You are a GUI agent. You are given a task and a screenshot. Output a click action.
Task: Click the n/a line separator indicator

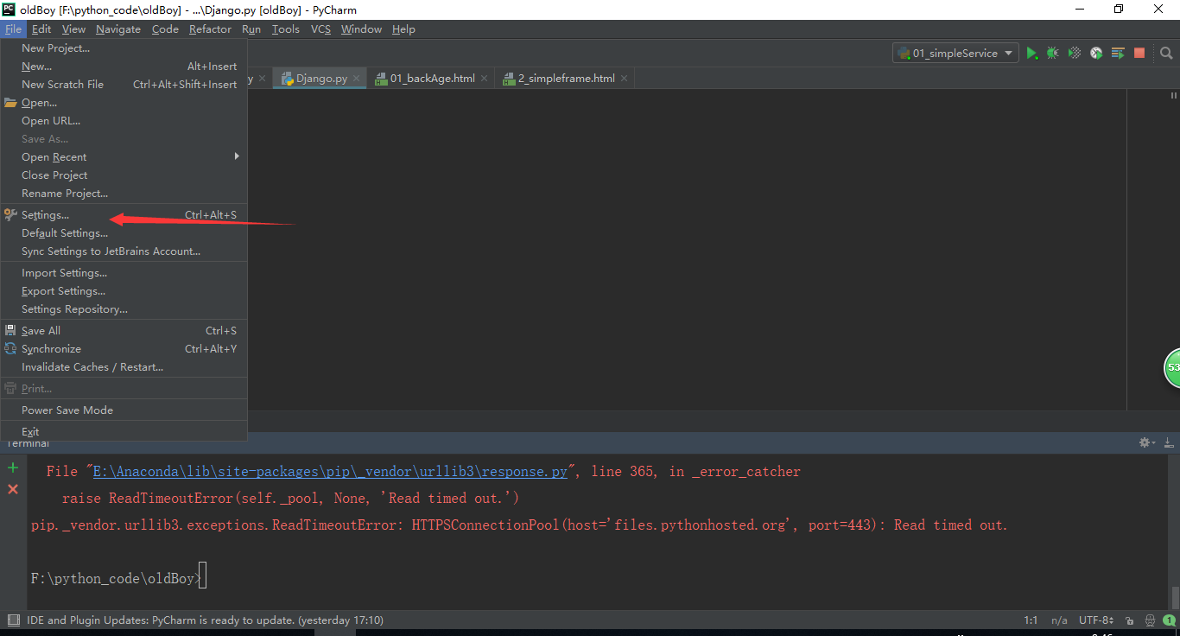(1059, 620)
